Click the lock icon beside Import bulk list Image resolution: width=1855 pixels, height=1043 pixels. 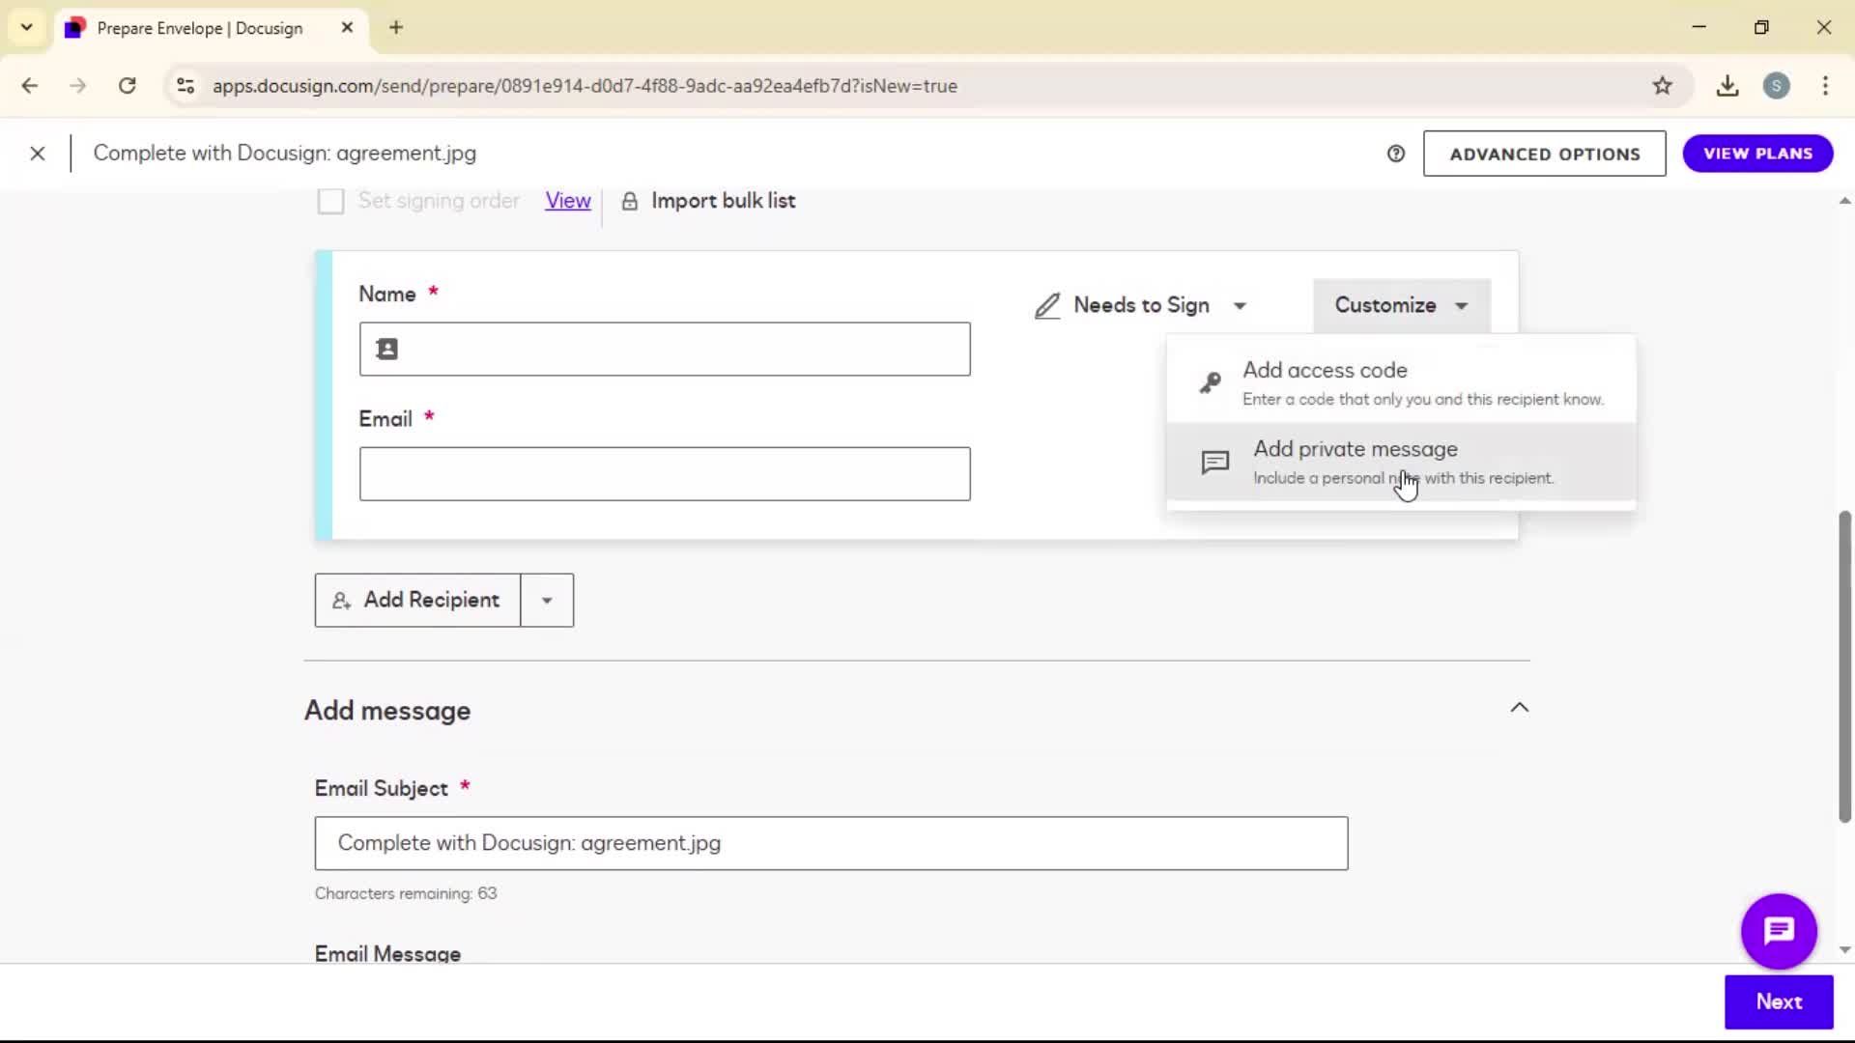click(629, 201)
